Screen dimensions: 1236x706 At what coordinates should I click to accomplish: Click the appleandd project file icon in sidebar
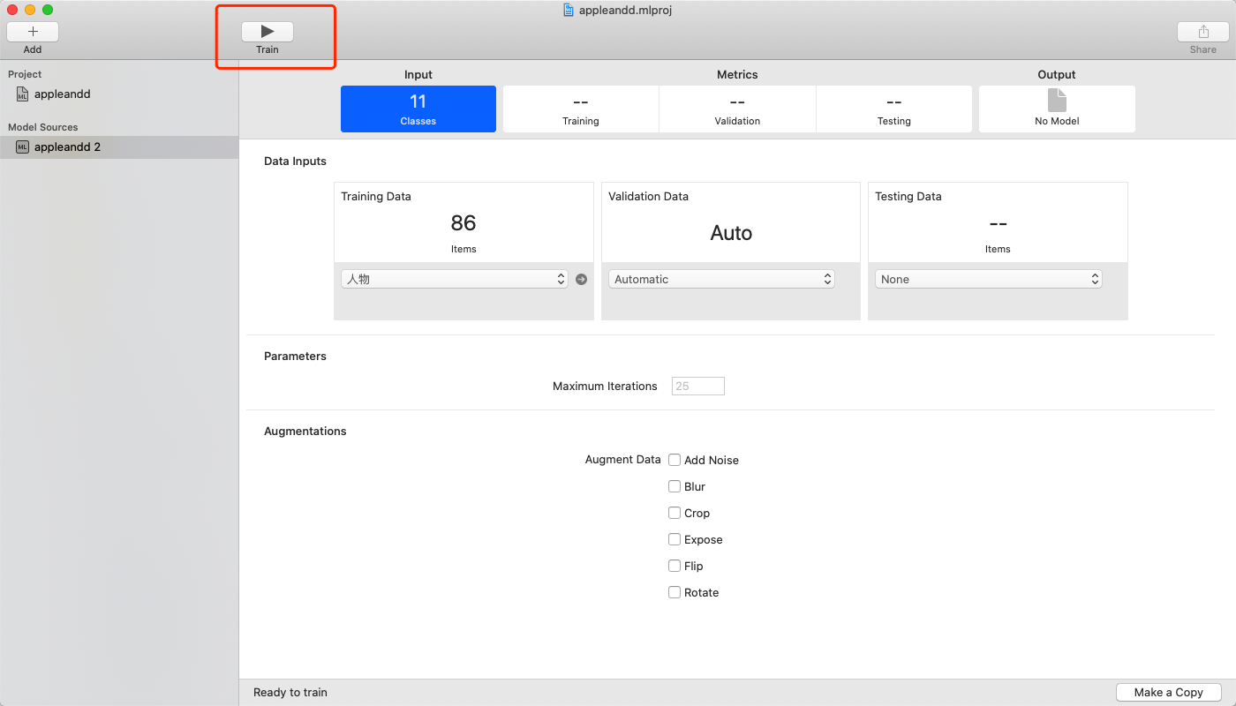pyautogui.click(x=23, y=94)
